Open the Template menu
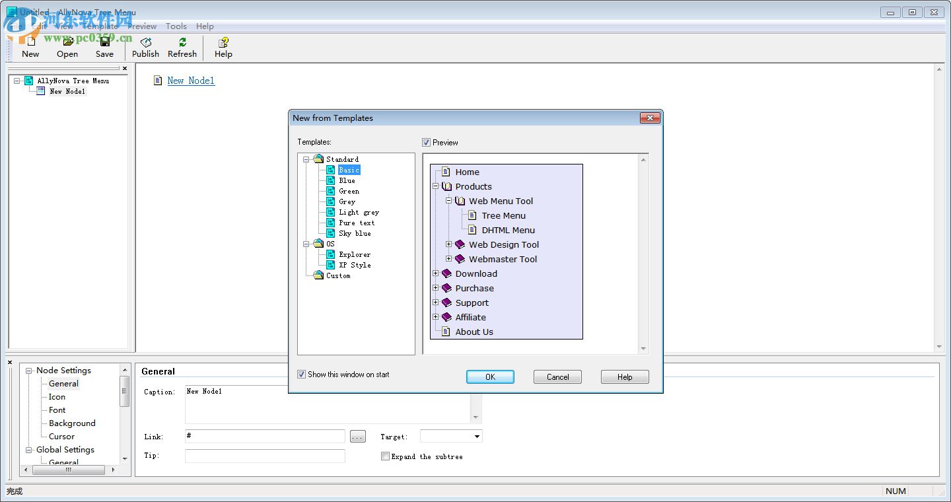Viewport: 951px width, 502px height. click(x=100, y=26)
